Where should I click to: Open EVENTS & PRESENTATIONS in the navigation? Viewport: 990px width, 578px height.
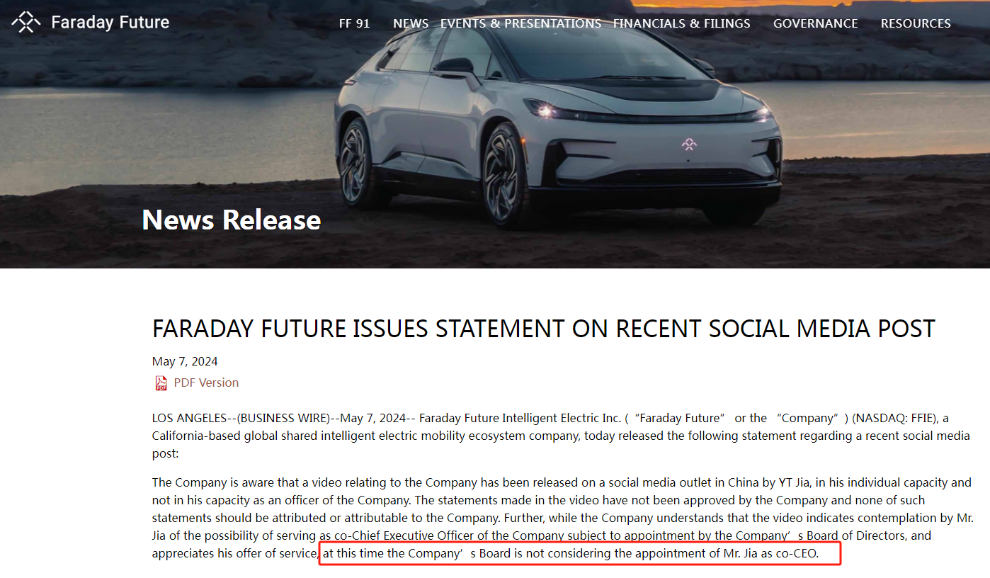520,23
